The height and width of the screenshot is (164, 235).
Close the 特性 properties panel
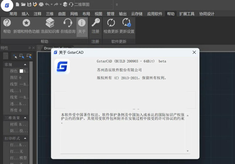tap(33, 48)
